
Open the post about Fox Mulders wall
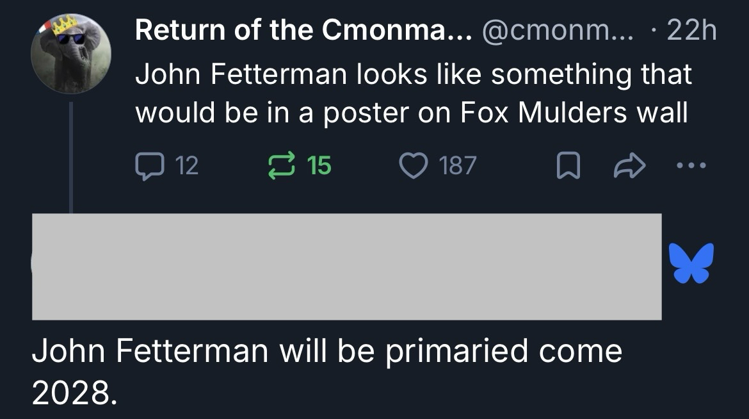point(413,94)
